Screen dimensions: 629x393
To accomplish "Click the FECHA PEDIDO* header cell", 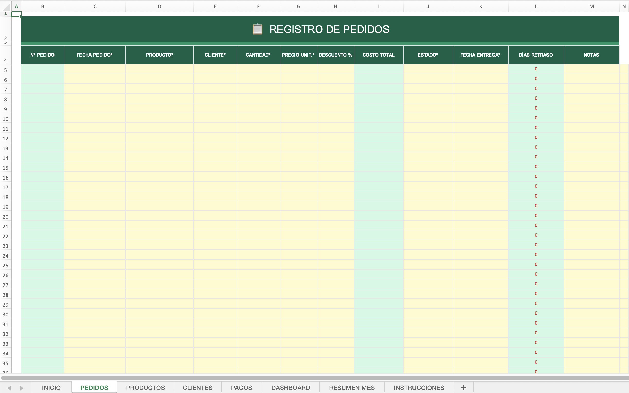I will pyautogui.click(x=95, y=55).
